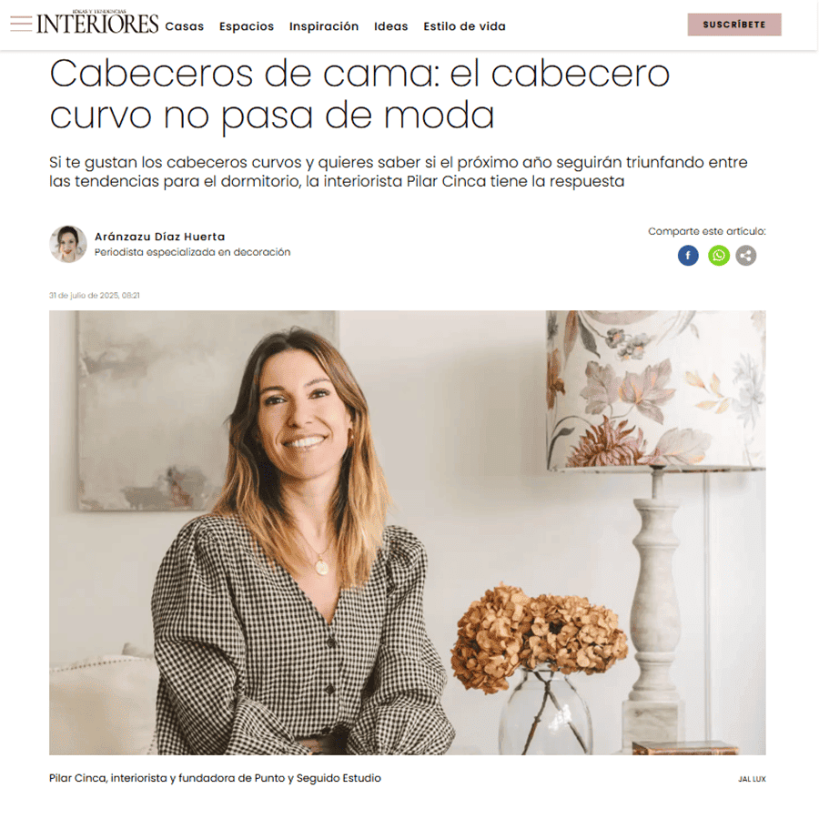819x819 pixels.
Task: Open the hamburger menu icon
Action: 21,24
